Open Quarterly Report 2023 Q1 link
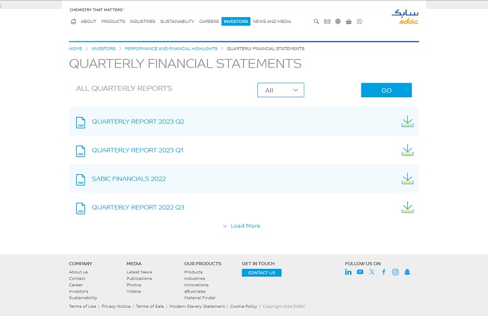This screenshot has height=316, width=488. pyautogui.click(x=137, y=150)
